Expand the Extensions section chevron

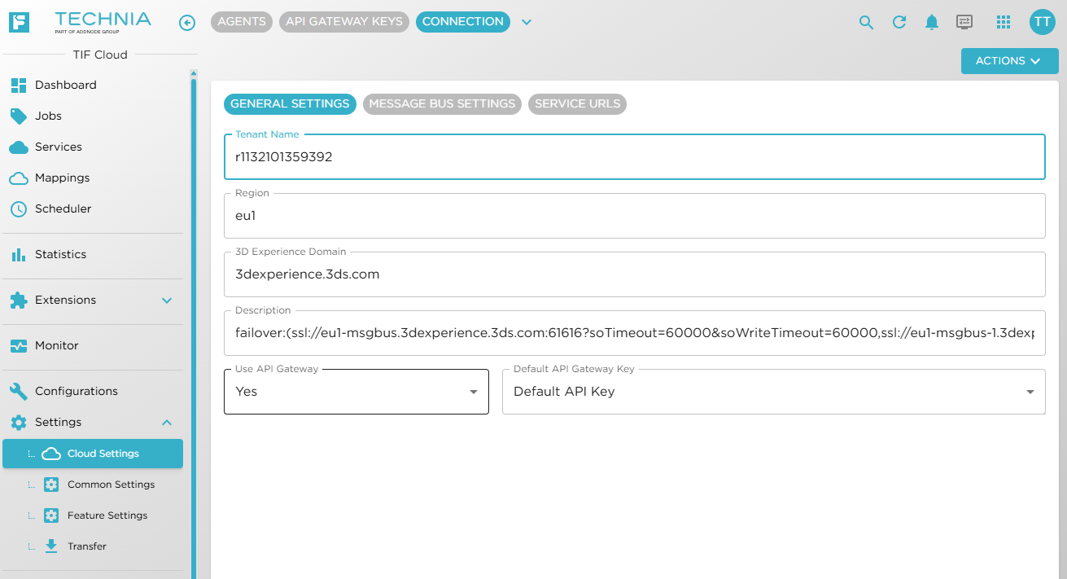tap(167, 300)
